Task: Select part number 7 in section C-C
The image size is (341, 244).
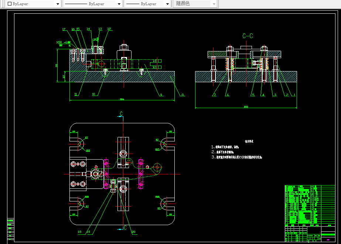Action: click(214, 95)
